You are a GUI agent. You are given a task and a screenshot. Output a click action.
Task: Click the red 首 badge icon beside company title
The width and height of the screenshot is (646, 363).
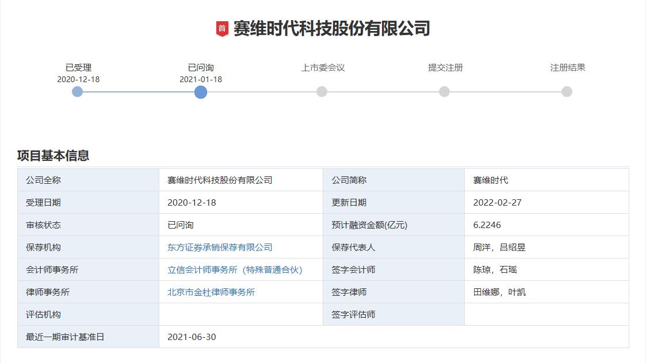222,29
